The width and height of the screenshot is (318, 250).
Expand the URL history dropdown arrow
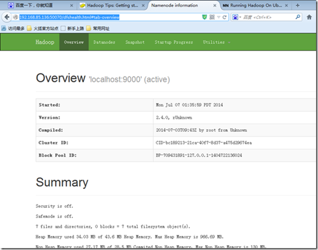pos(219,17)
